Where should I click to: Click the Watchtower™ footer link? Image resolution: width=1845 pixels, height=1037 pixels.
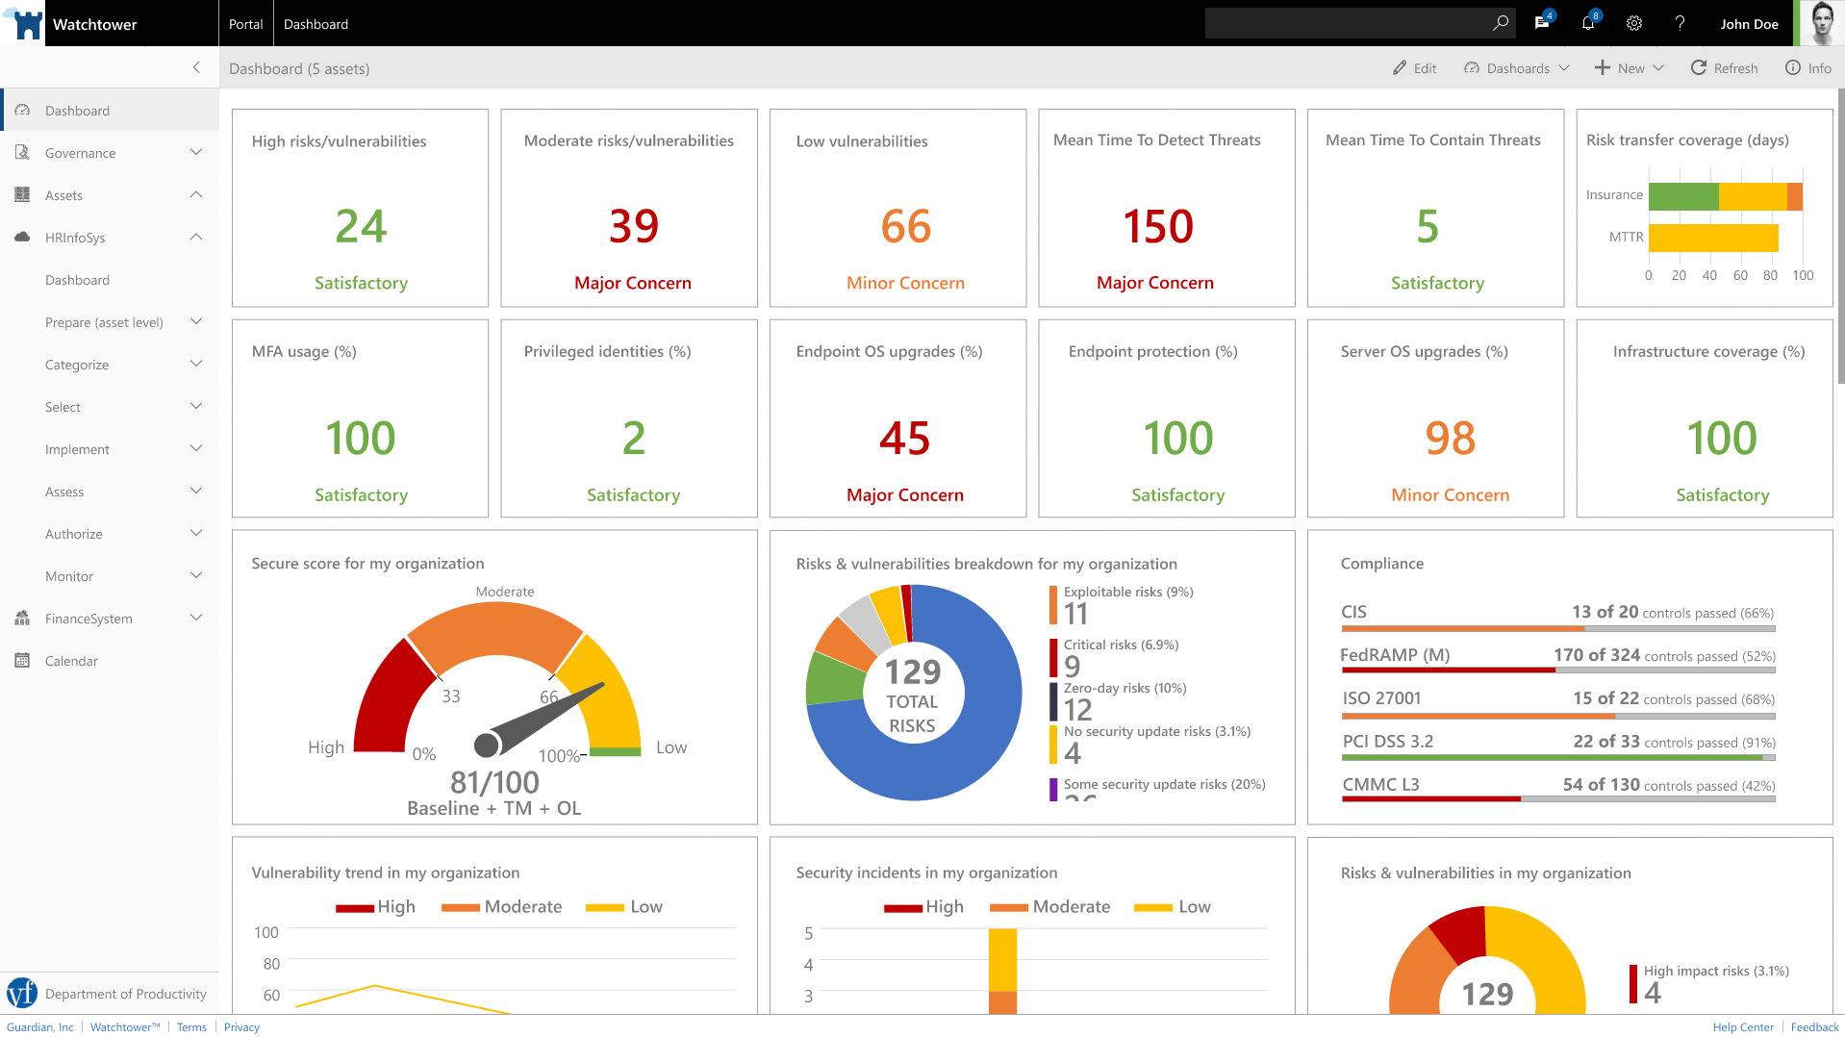click(x=125, y=1027)
